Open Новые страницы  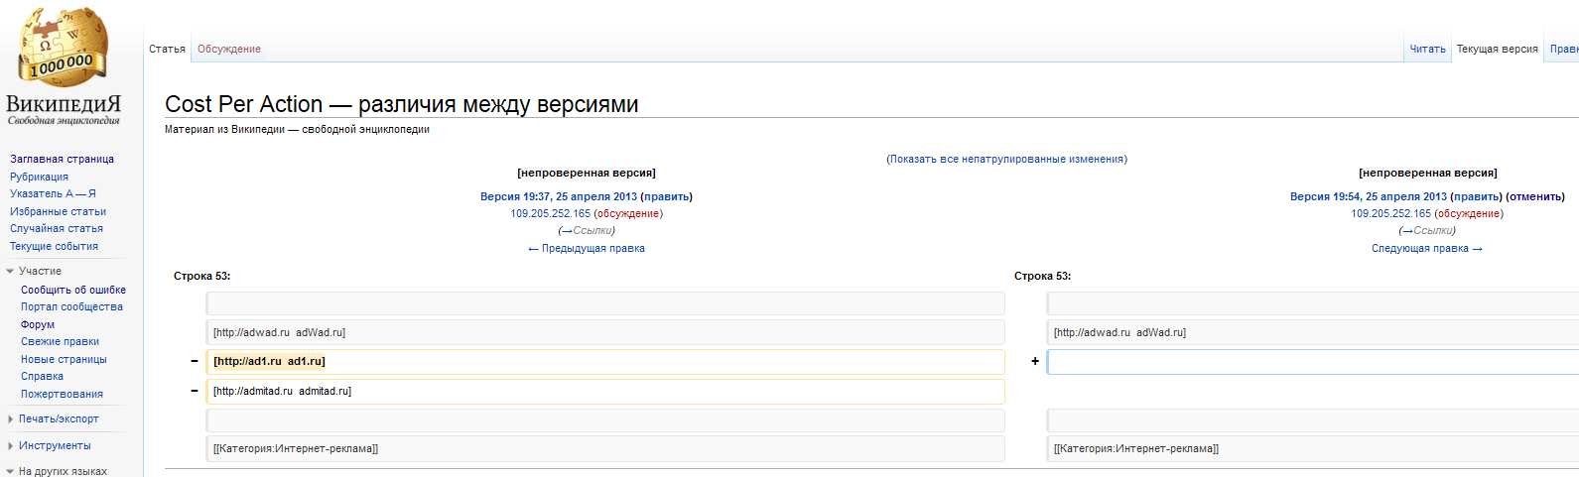64,359
